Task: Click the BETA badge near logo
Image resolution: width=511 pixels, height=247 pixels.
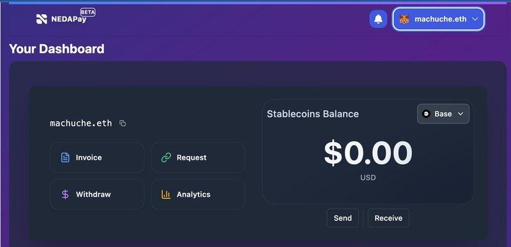Action: click(88, 12)
